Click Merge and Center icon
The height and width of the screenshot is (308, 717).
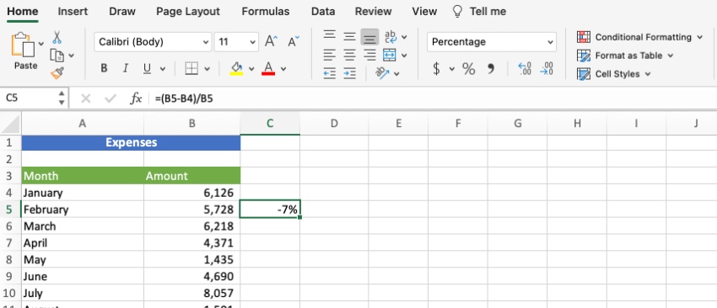pyautogui.click(x=390, y=56)
